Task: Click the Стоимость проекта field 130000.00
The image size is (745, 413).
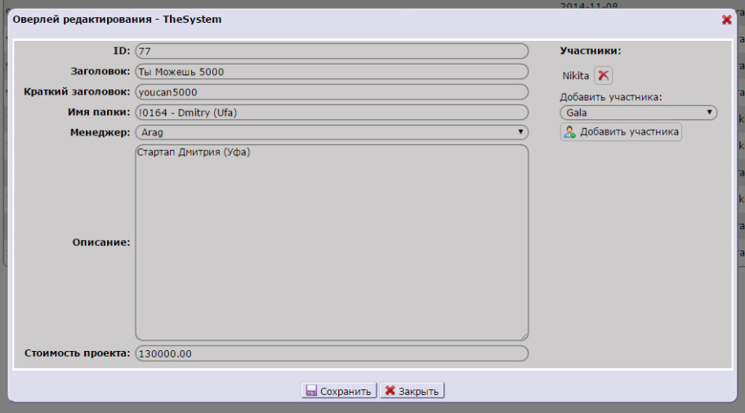Action: click(332, 353)
